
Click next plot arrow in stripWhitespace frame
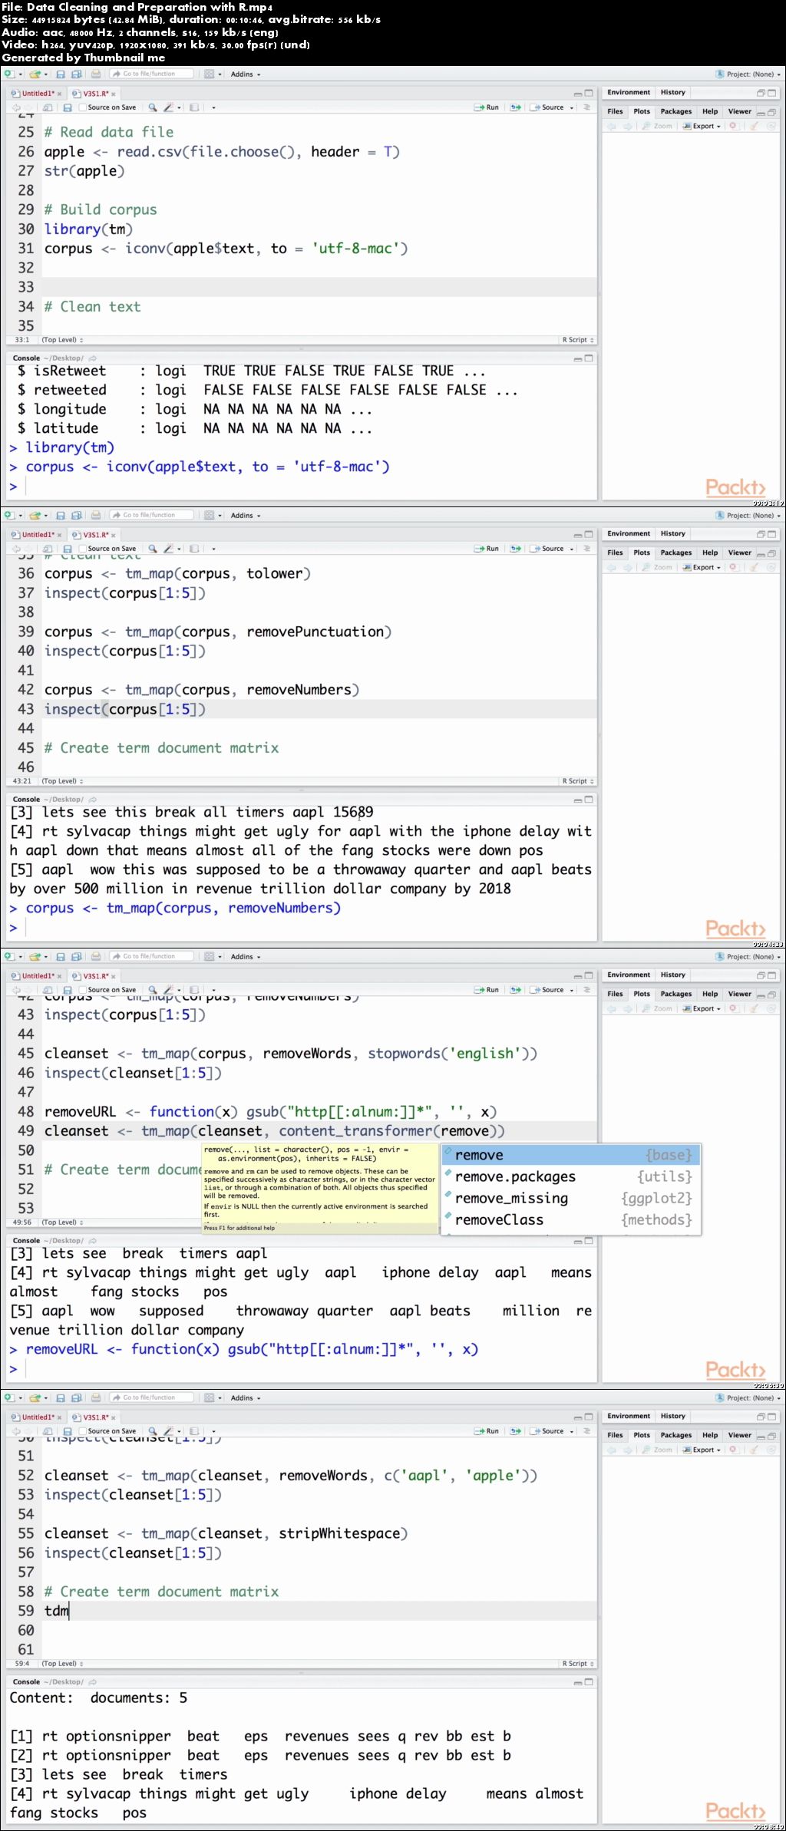point(628,1450)
